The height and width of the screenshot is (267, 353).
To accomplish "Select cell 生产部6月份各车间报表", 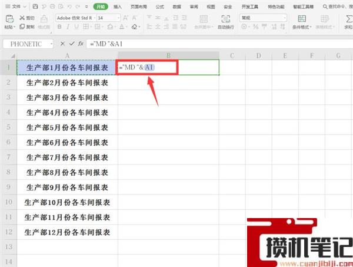I will [x=67, y=142].
